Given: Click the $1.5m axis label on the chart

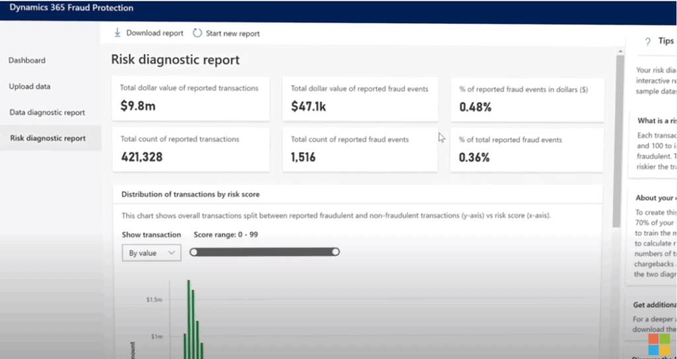Looking at the screenshot, I should [x=154, y=300].
